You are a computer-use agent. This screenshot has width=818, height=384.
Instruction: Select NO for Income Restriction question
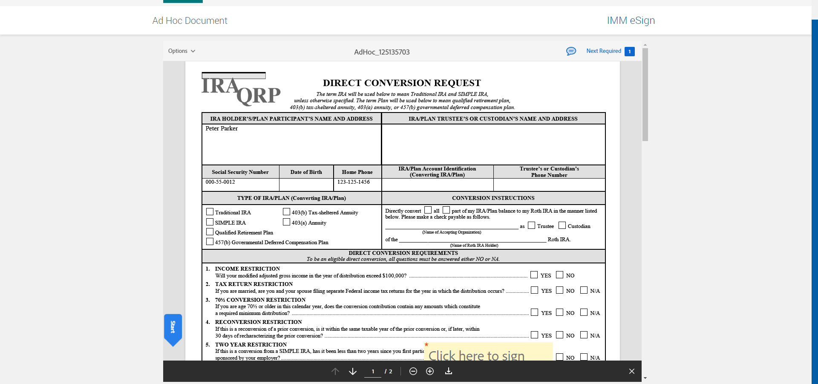point(559,275)
